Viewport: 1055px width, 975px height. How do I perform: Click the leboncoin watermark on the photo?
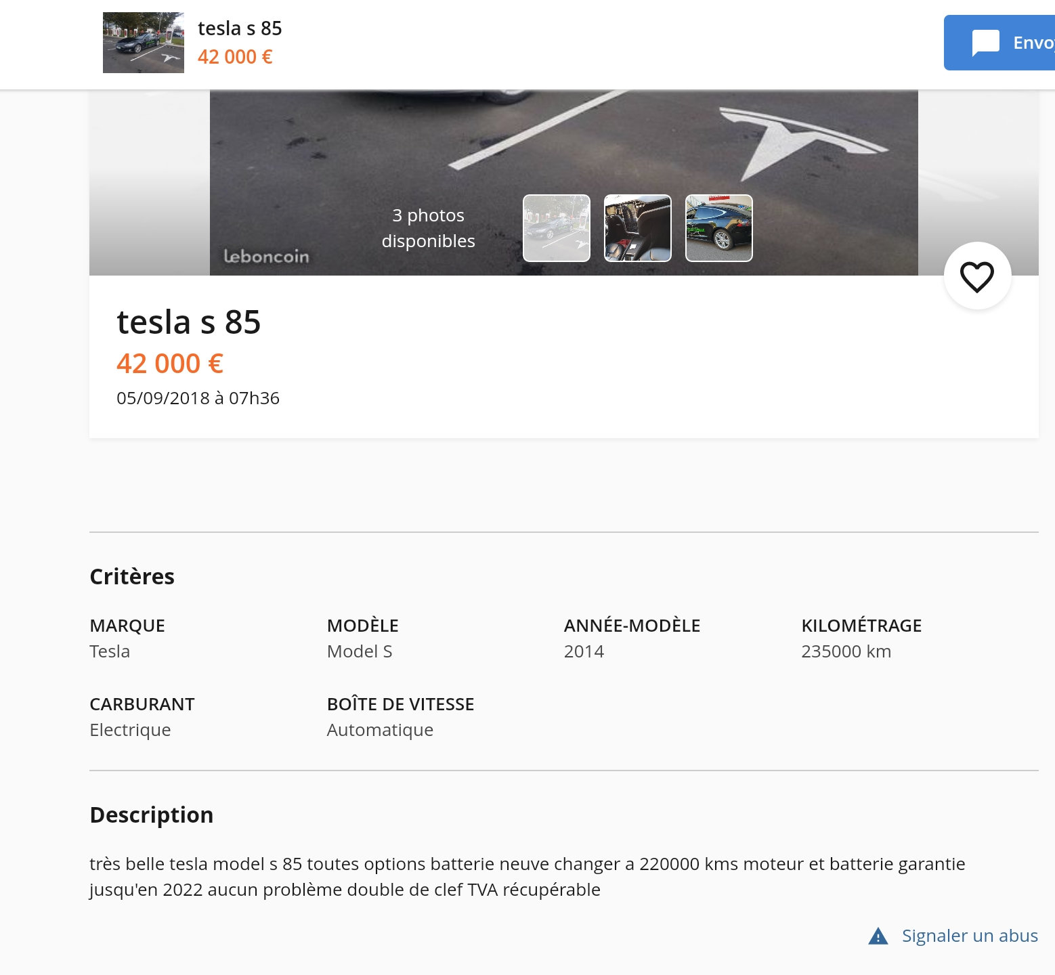(x=266, y=256)
